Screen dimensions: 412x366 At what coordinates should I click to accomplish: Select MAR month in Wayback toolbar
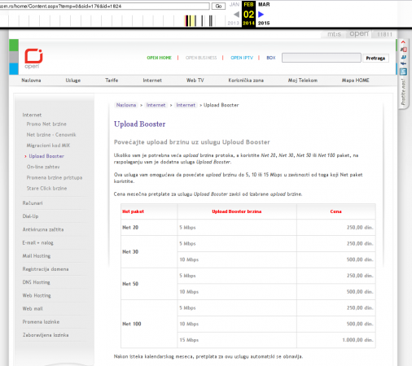[264, 5]
